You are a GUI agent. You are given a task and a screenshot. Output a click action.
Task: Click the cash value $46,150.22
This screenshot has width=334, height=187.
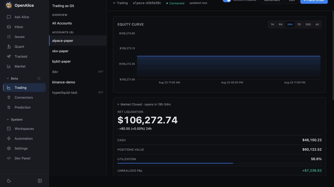click(x=312, y=140)
